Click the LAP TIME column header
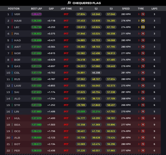Viewport: 166px width, 155px height. pos(66,9)
